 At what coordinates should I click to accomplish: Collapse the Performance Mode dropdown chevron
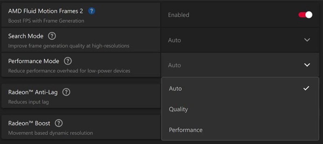point(307,65)
